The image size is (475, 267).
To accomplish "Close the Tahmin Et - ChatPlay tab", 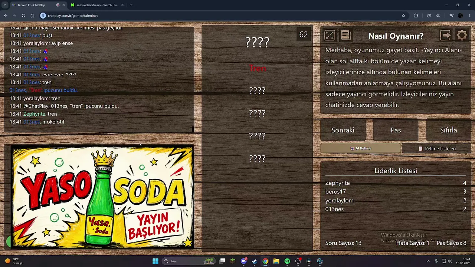I will pyautogui.click(x=63, y=5).
